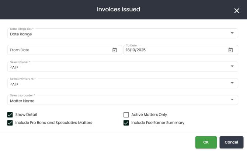The width and height of the screenshot is (247, 151).
Task: Click the Select Owner dropdown arrow
Action: (x=232, y=66)
